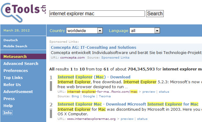Open the Country dropdown
202x122 pixels.
click(84, 30)
